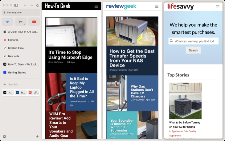Open New note in the sidebar
Viewport: 225px width, 141px height.
(21, 56)
